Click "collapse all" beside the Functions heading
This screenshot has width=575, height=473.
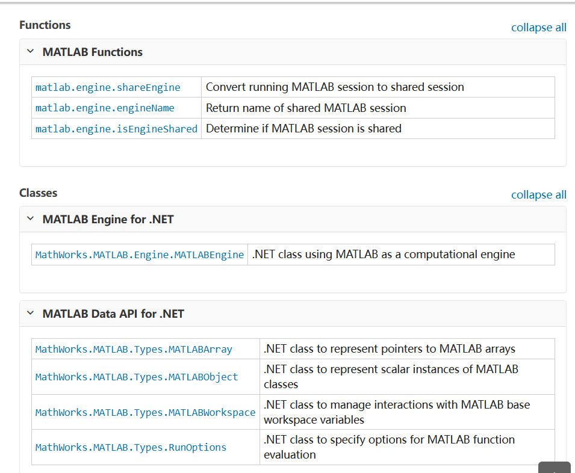(x=538, y=27)
